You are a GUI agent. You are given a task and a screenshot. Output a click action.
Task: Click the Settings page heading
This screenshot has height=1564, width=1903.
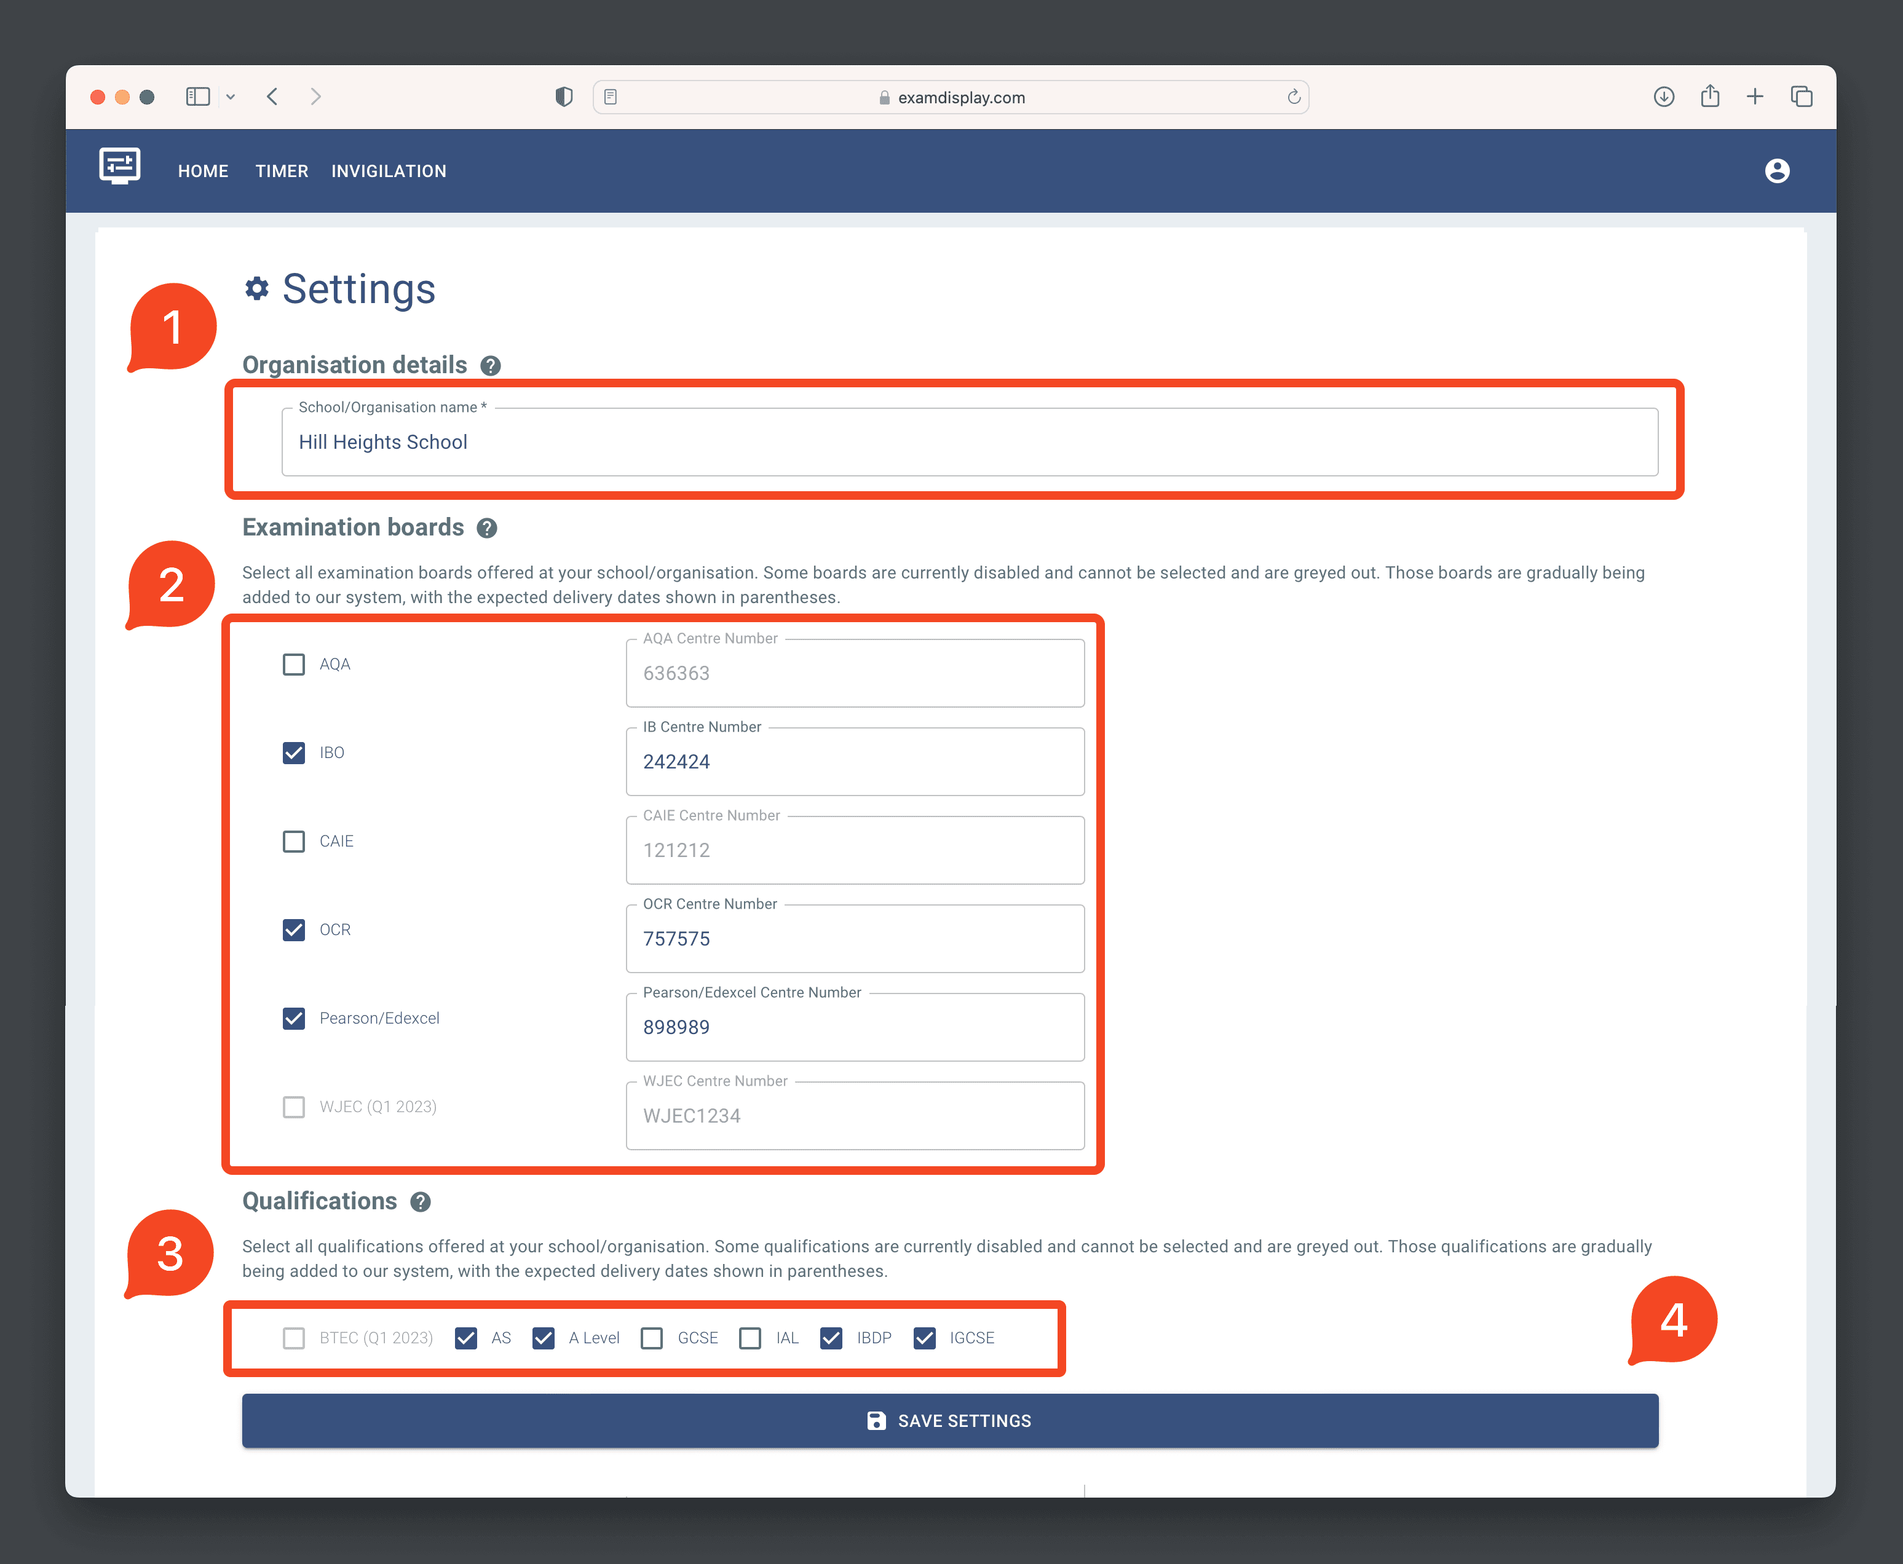358,289
